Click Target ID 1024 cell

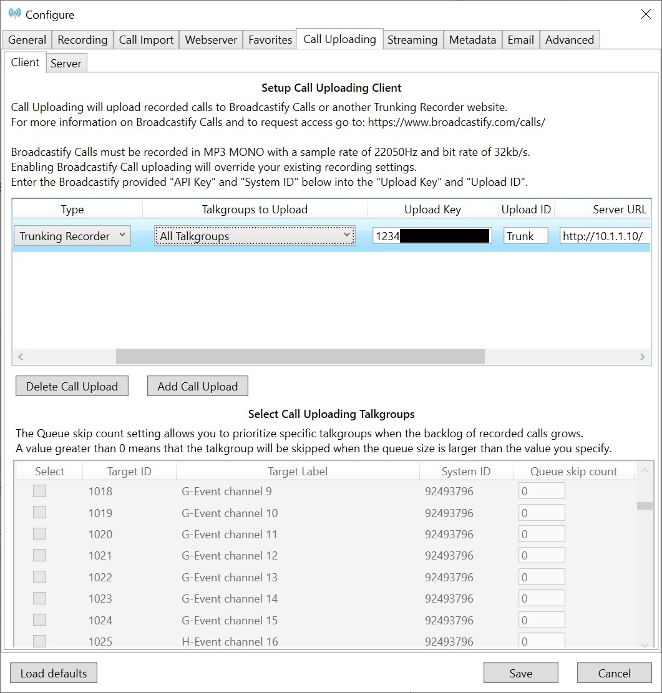click(100, 619)
